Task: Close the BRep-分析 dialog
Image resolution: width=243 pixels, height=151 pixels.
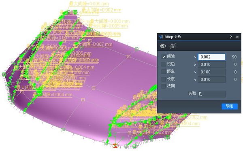Action: click(237, 37)
